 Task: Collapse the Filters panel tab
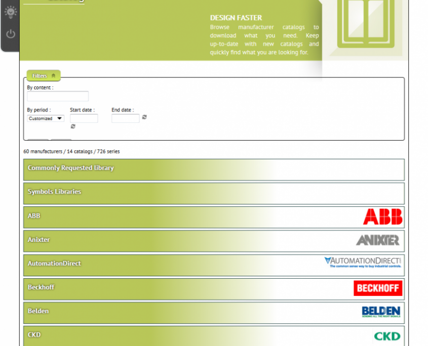click(44, 76)
